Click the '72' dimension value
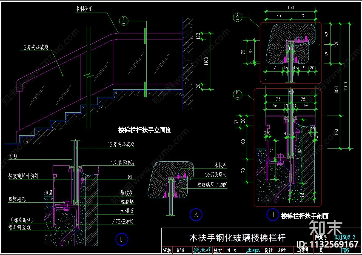Viewport: 362px width, 255px height. click(x=302, y=190)
